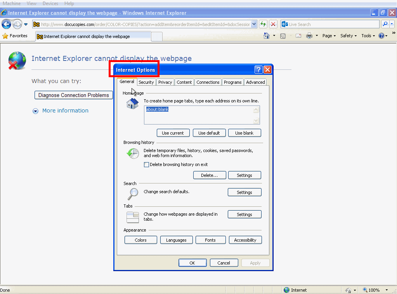The height and width of the screenshot is (294, 397).
Task: Click the Use current button
Action: click(x=173, y=133)
